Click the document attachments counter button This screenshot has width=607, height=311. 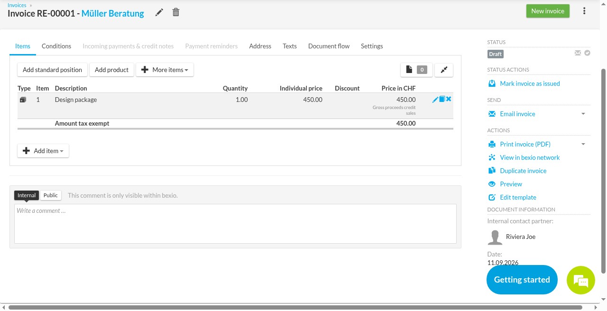(416, 70)
